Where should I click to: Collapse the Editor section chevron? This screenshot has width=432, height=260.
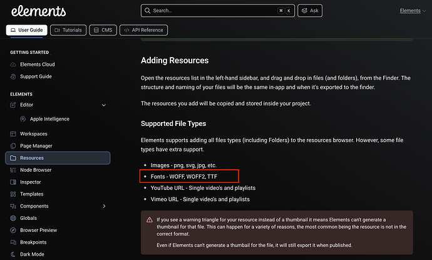(x=104, y=105)
